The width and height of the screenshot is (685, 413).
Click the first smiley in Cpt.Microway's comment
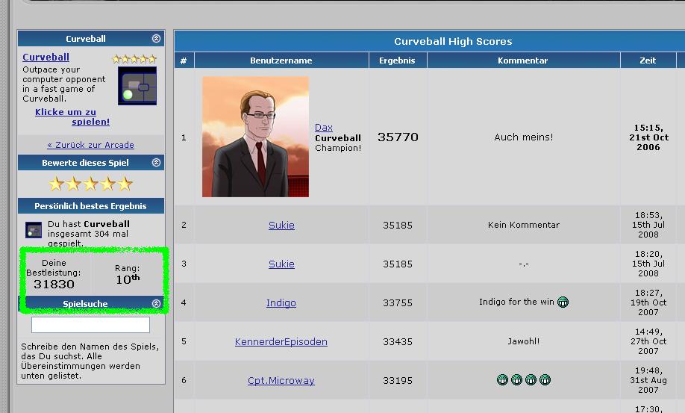tap(502, 380)
